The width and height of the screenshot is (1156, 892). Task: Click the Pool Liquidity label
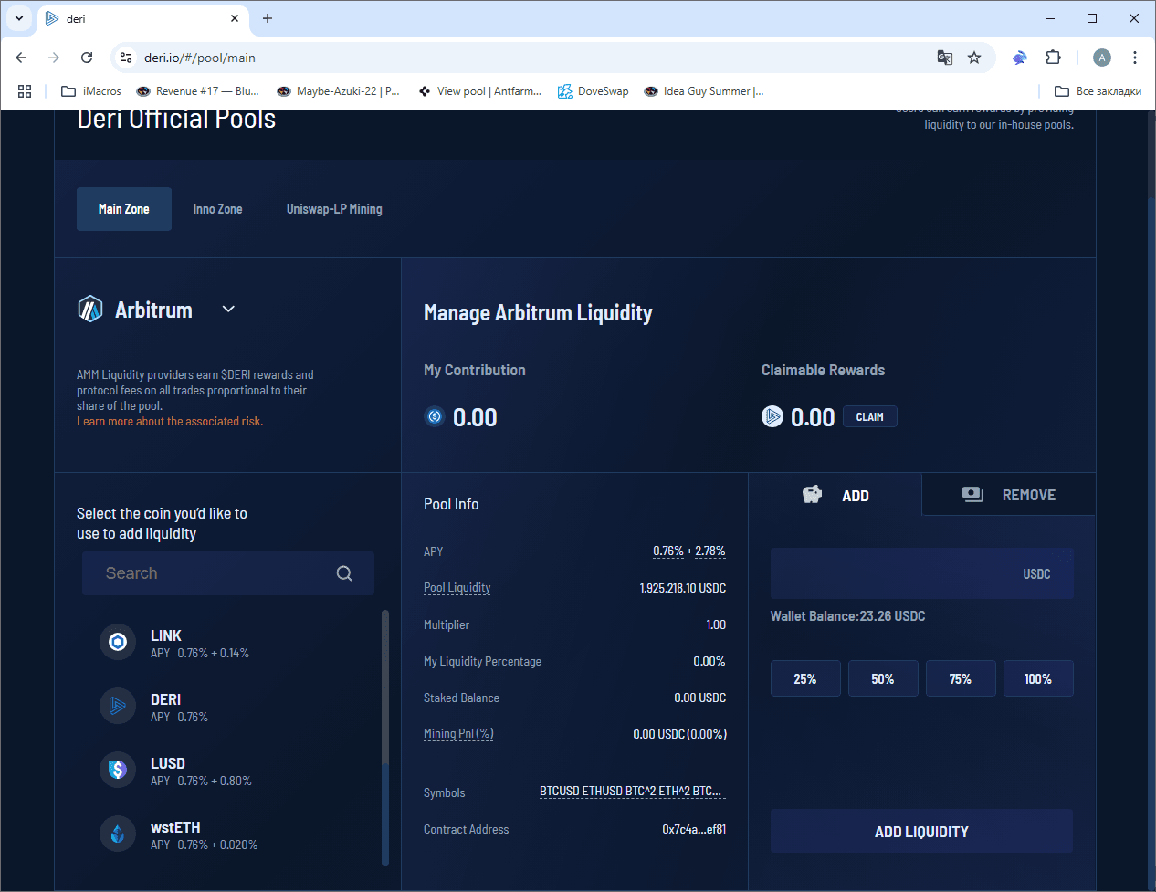tap(457, 587)
